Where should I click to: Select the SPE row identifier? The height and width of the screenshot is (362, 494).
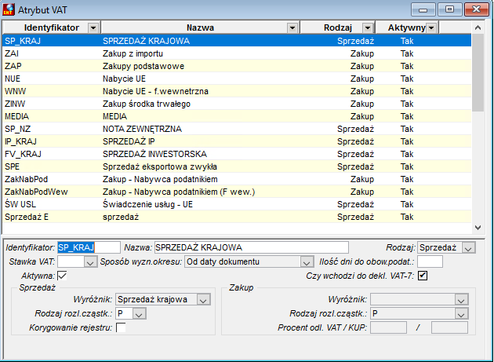tap(12, 167)
